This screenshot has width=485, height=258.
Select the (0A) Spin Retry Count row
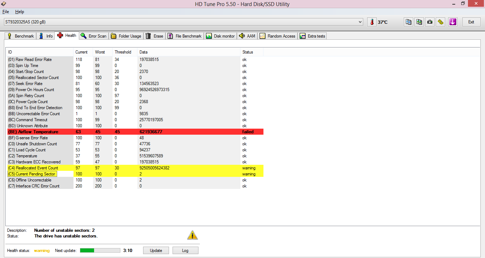pos(135,96)
